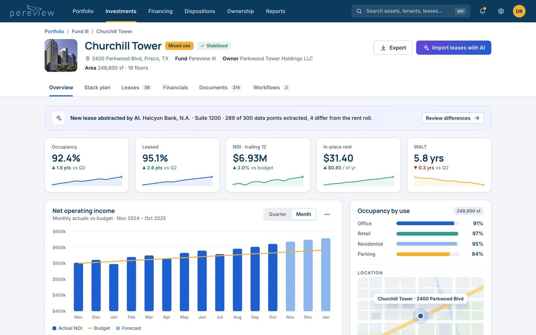
Task: Follow the Fund III breadcrumb link
Action: (80, 31)
